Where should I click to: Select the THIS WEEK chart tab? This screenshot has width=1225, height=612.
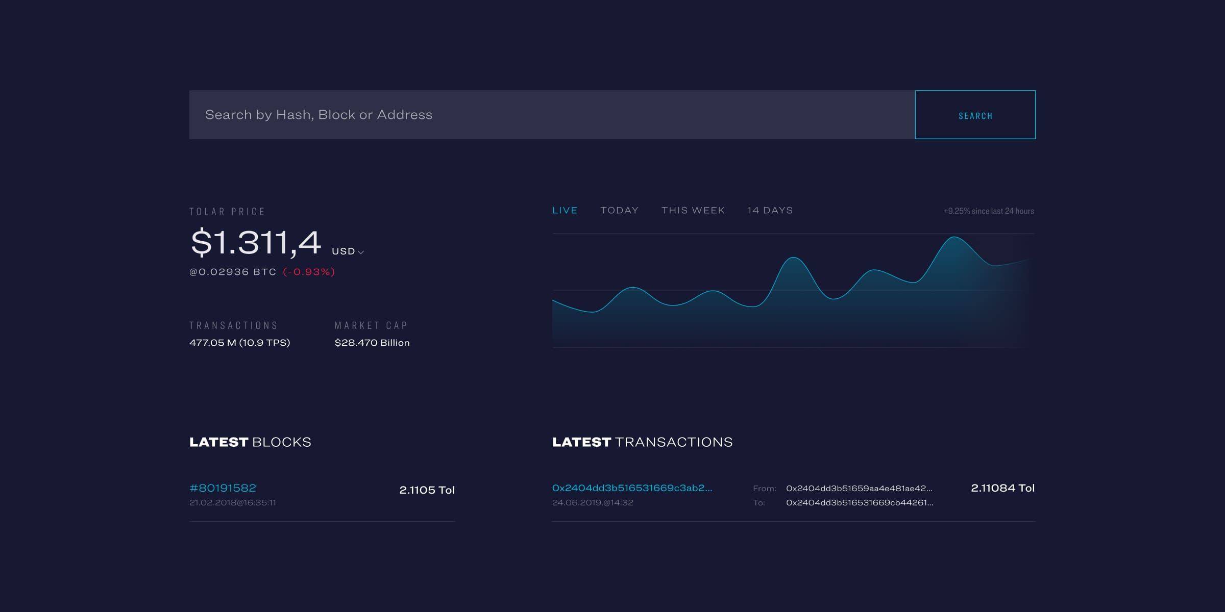693,210
